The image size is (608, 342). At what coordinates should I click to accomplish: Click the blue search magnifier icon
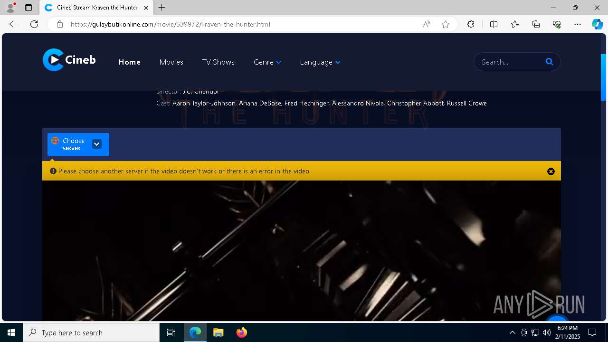pyautogui.click(x=550, y=62)
